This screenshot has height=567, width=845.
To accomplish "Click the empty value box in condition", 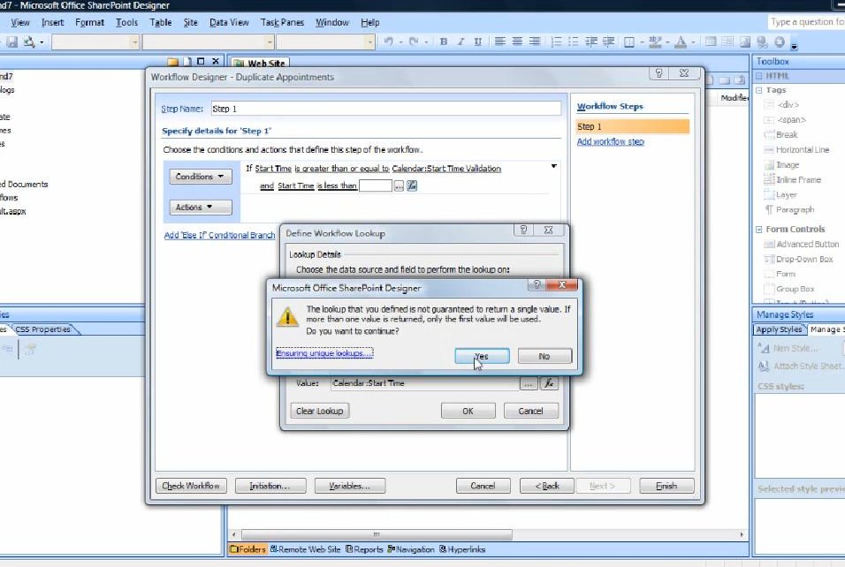I will (x=375, y=185).
